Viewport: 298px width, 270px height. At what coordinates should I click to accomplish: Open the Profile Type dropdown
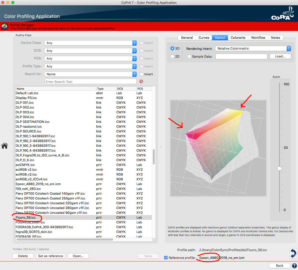click(x=90, y=66)
